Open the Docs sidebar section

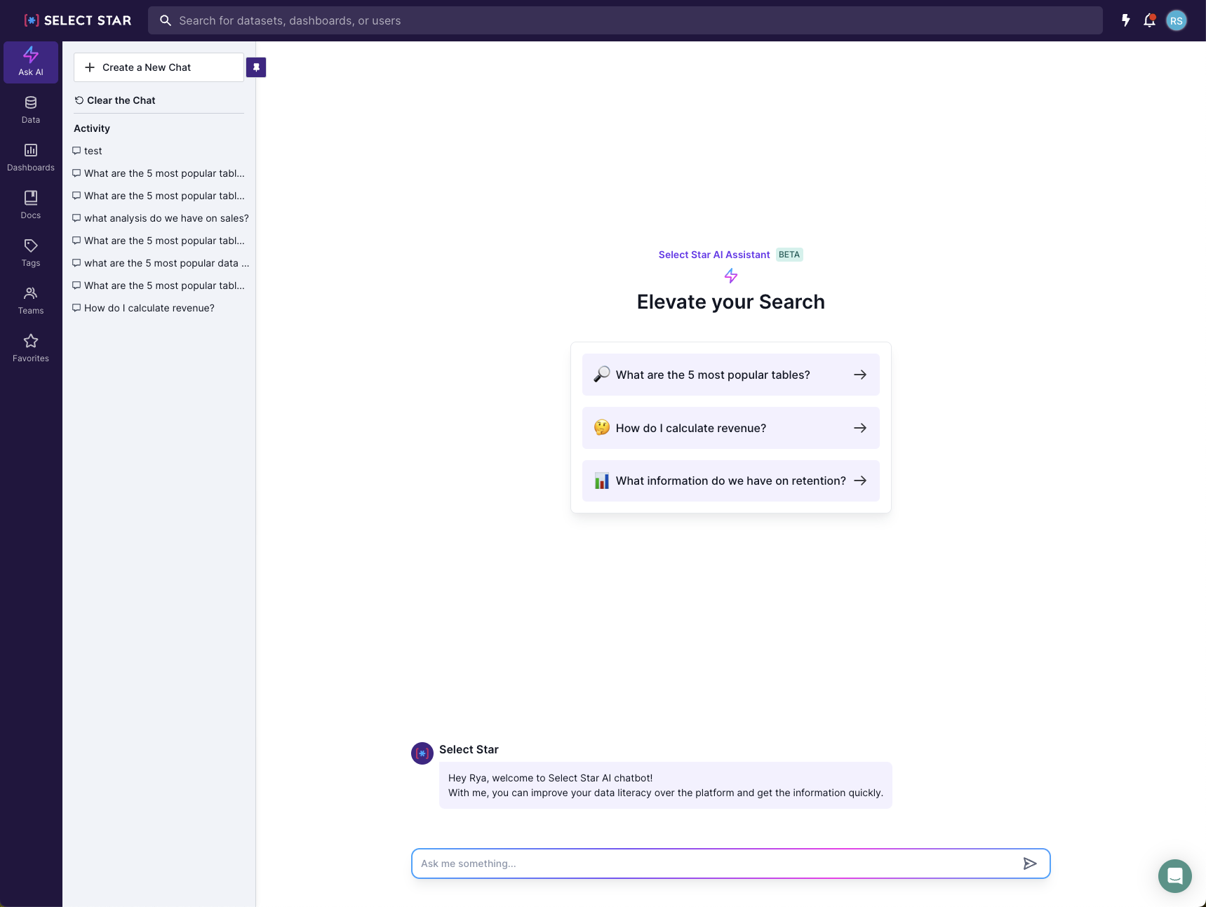tap(31, 206)
